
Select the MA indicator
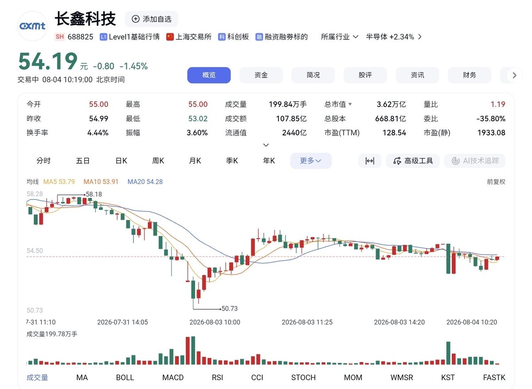82,377
